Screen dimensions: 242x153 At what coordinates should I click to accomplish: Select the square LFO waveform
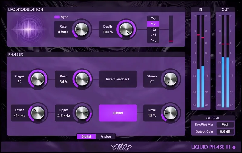coord(153,29)
